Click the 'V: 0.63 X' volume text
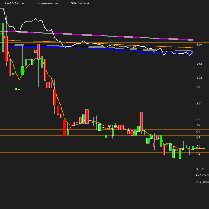 tap(202, 175)
